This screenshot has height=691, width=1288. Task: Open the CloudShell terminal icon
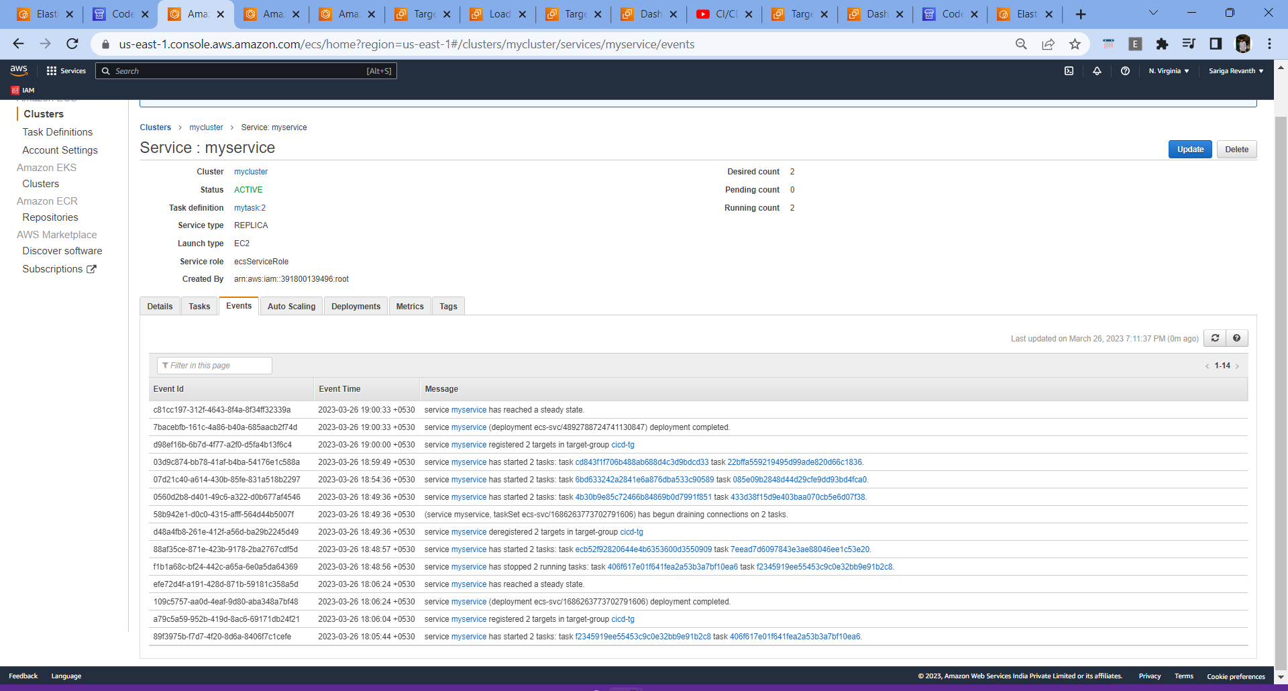[x=1069, y=70]
